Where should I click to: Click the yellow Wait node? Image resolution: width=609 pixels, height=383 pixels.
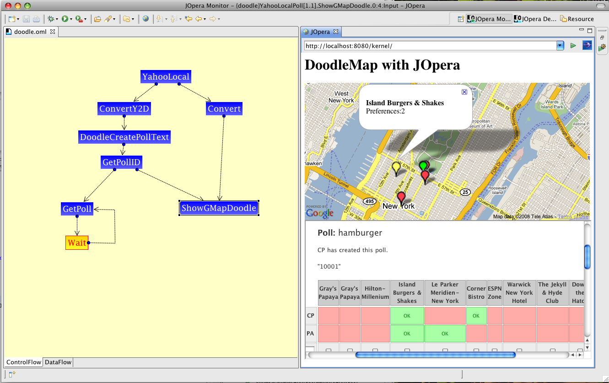click(77, 243)
